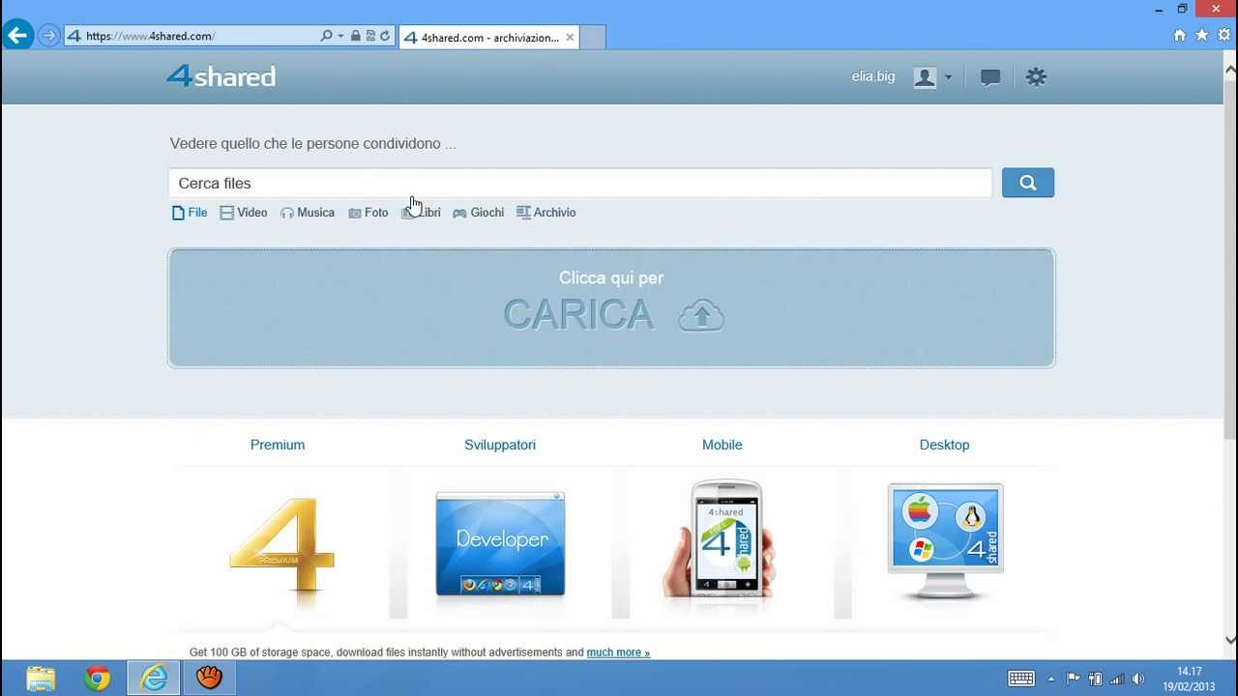This screenshot has height=696, width=1238.
Task: Select the Archivio search filter
Action: pos(546,213)
